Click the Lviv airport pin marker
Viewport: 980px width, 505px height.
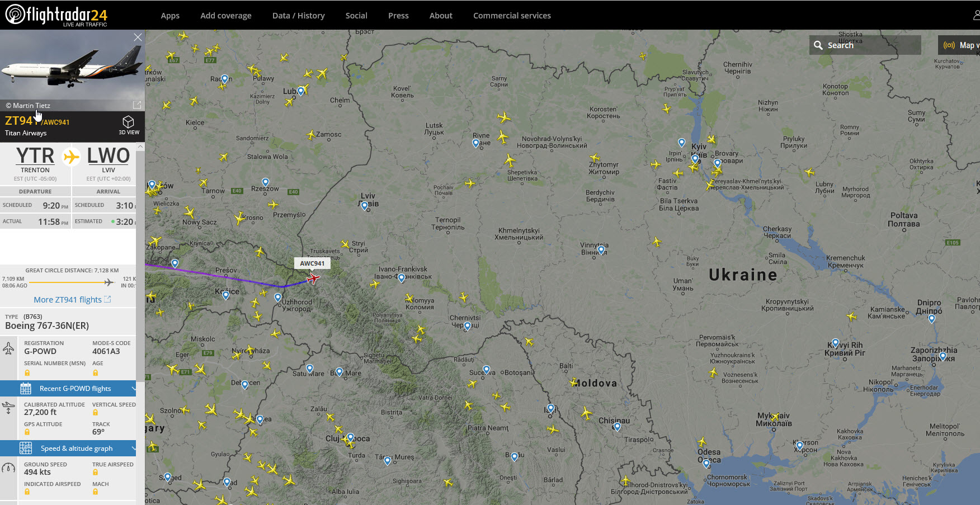tap(365, 206)
